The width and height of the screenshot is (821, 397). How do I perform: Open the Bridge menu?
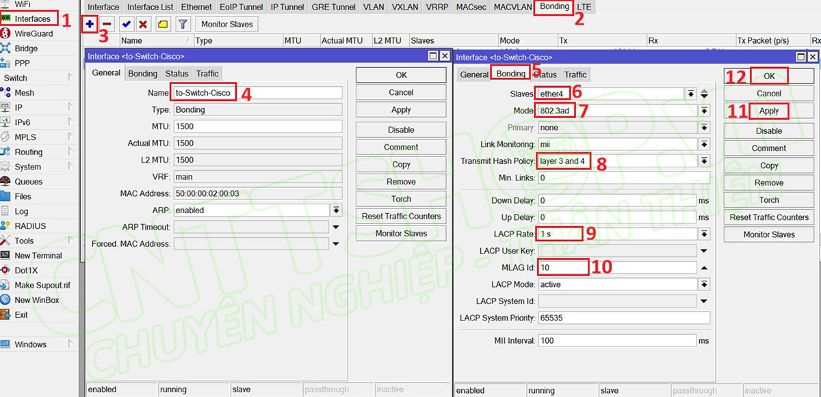coord(26,49)
